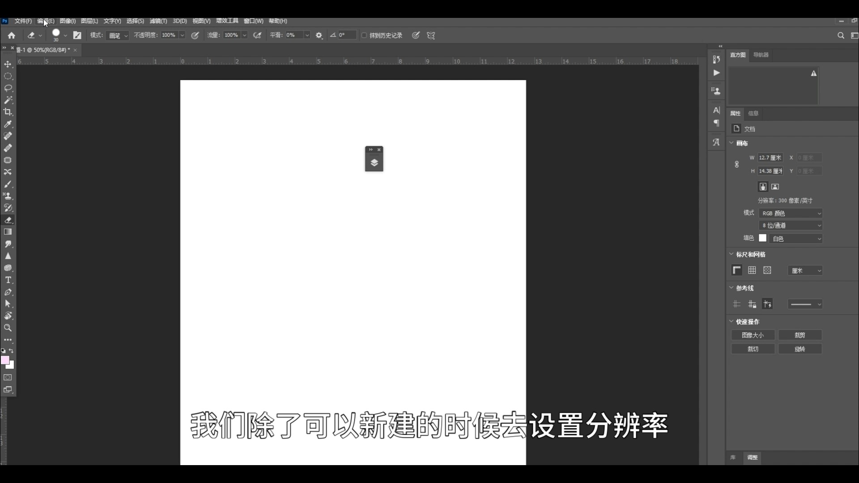Viewport: 859px width, 483px height.
Task: Toggle symmetry paint butterfly icon
Action: click(431, 35)
